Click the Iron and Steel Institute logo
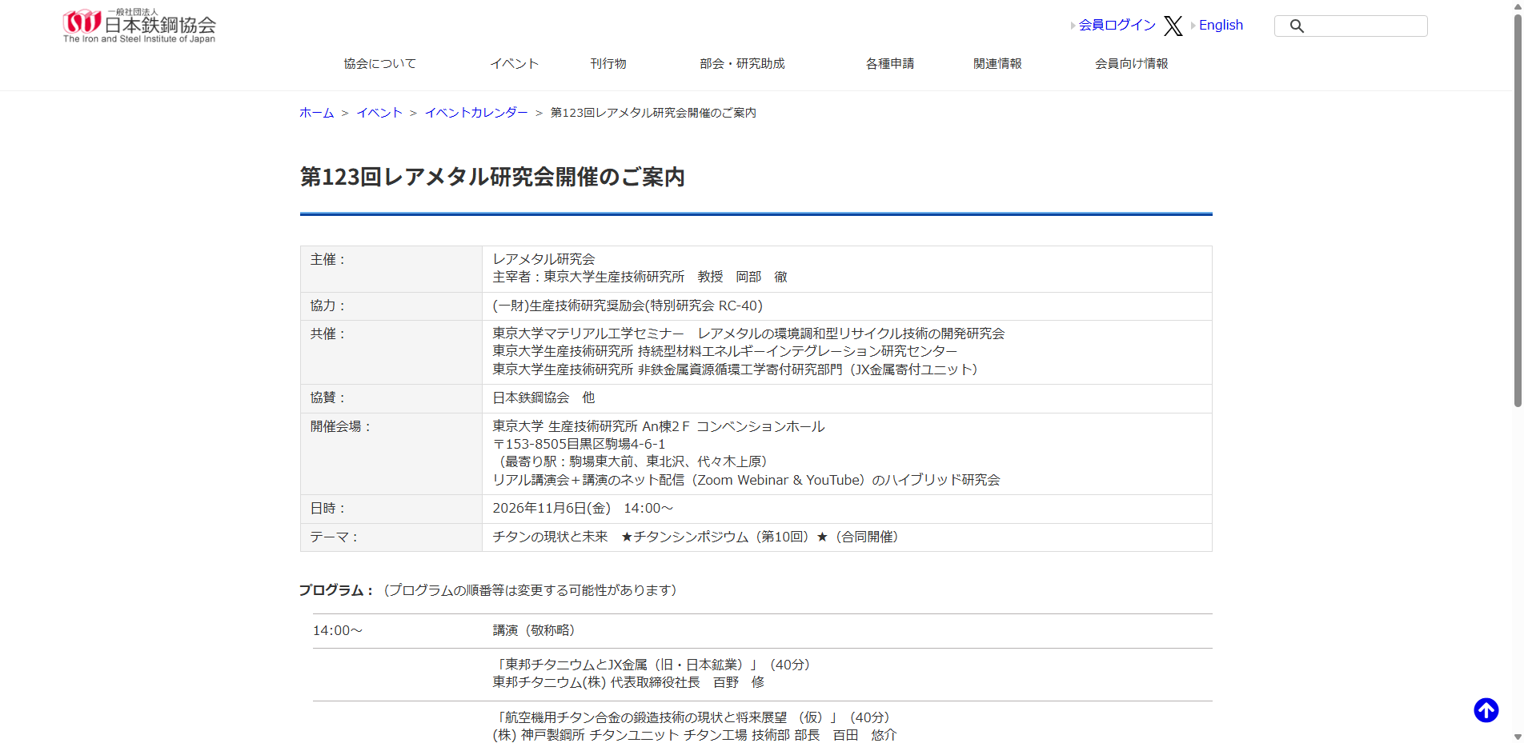The image size is (1524, 743). coord(139,26)
